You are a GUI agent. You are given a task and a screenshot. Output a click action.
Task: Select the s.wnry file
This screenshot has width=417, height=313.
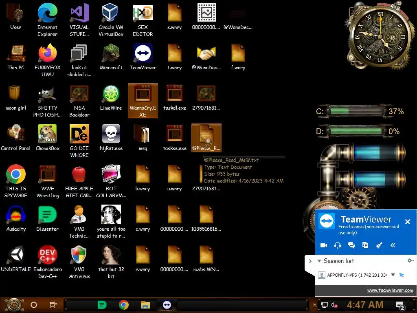click(x=175, y=16)
